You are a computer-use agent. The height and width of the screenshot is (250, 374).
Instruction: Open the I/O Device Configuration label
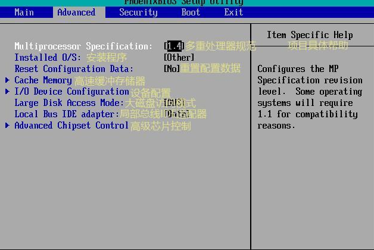(71, 92)
